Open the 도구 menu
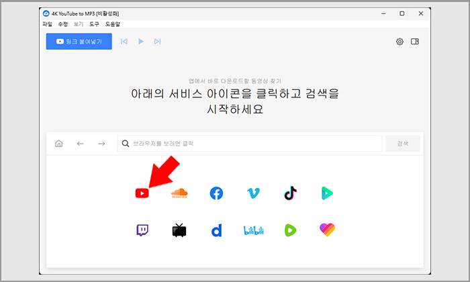The width and height of the screenshot is (470, 282). point(94,24)
